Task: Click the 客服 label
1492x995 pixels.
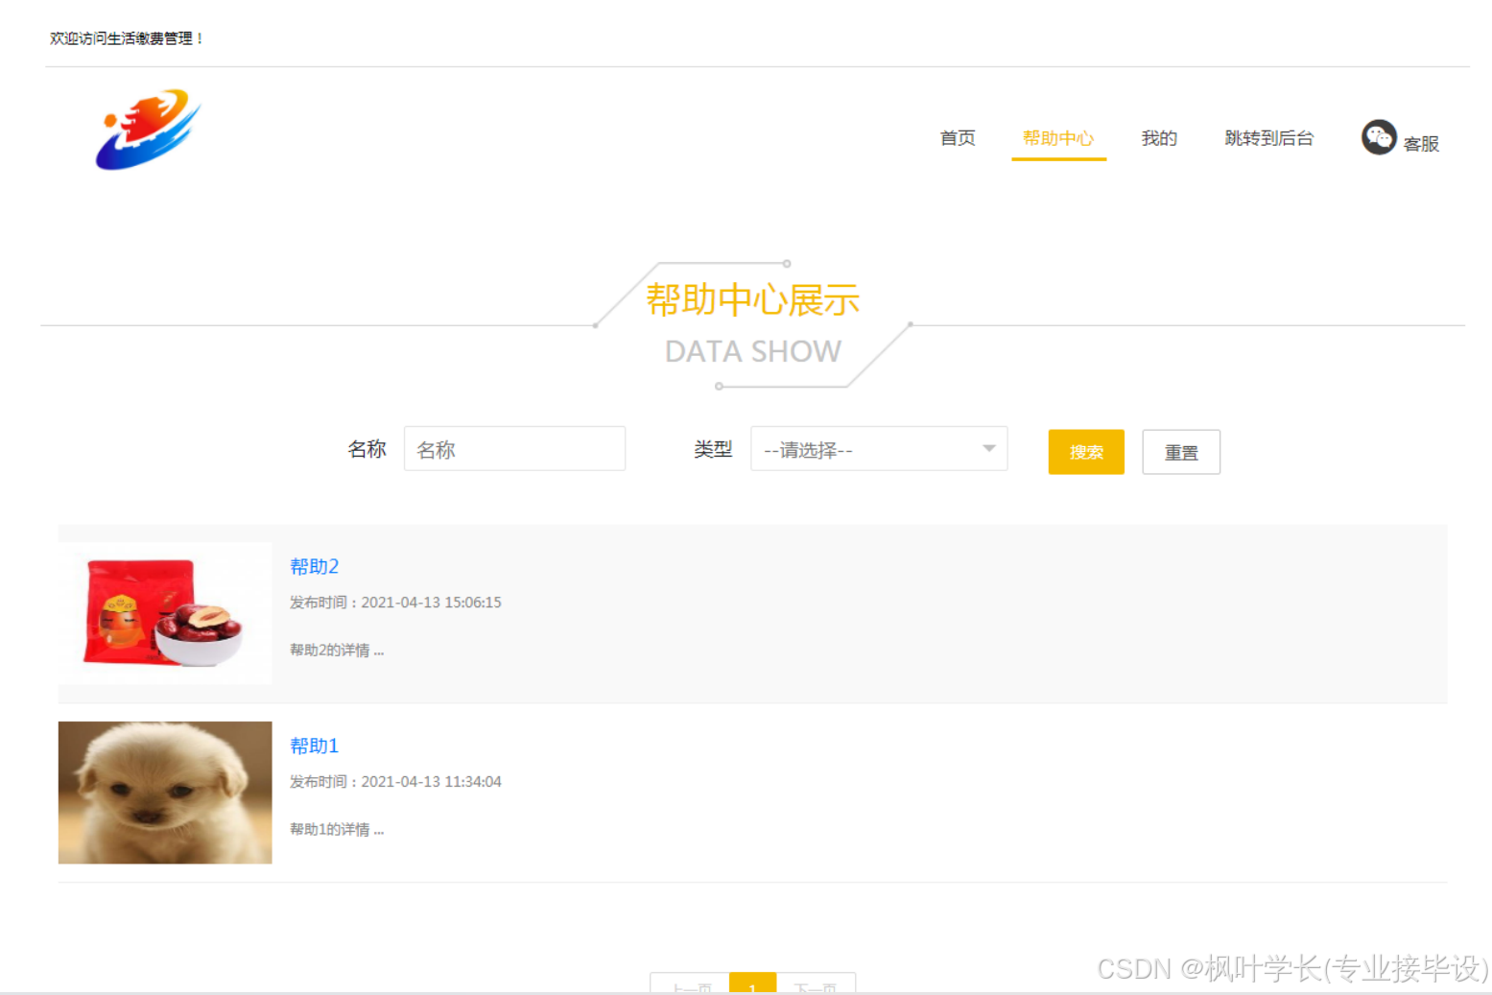Action: (x=1421, y=144)
